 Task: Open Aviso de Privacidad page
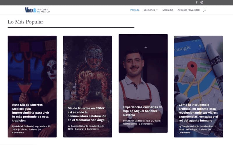click(188, 10)
